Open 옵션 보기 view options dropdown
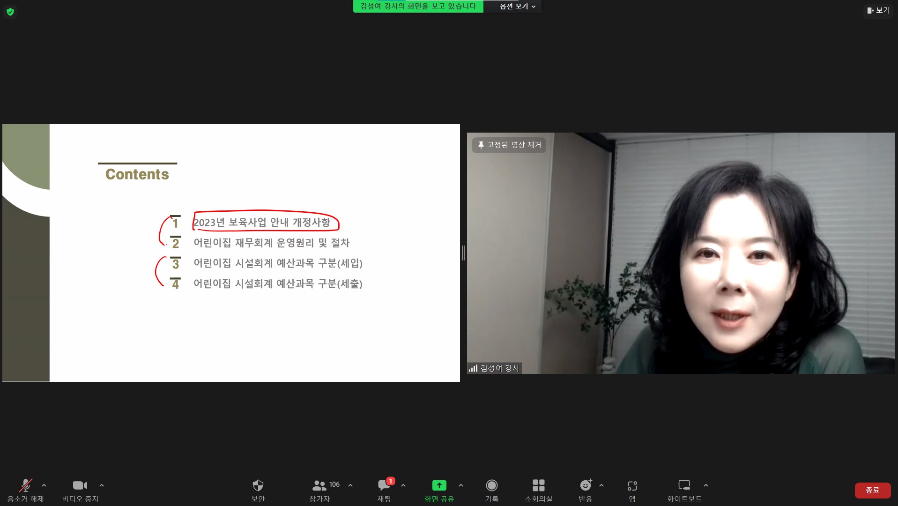Screen dimensions: 898x506 (518, 7)
